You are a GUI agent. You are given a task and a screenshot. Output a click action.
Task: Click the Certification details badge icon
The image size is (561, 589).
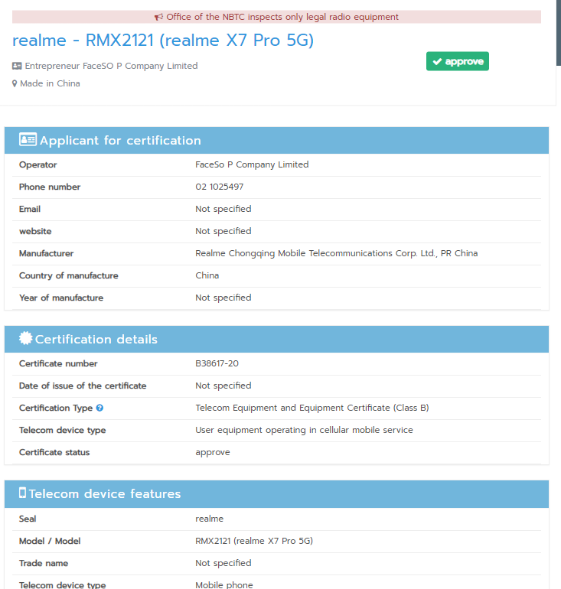point(26,338)
